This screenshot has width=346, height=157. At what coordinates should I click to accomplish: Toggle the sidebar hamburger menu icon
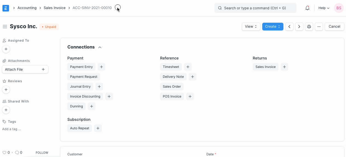pyautogui.click(x=5, y=27)
